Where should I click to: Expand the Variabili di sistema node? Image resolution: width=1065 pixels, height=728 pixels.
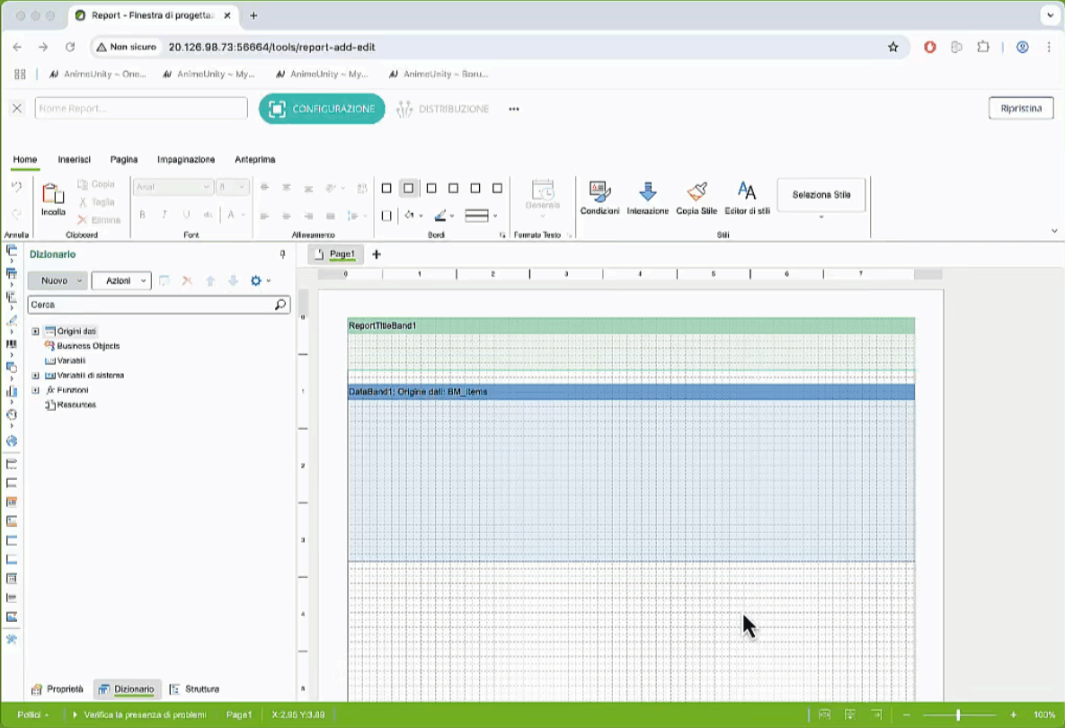(x=35, y=376)
